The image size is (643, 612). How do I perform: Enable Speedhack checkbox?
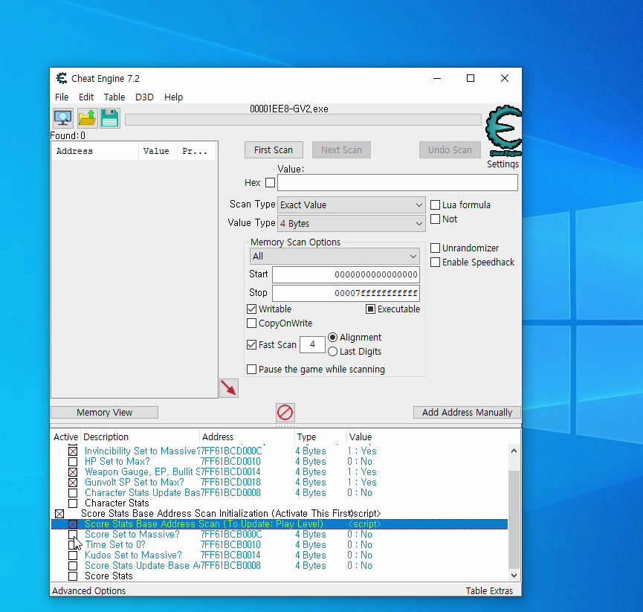435,262
